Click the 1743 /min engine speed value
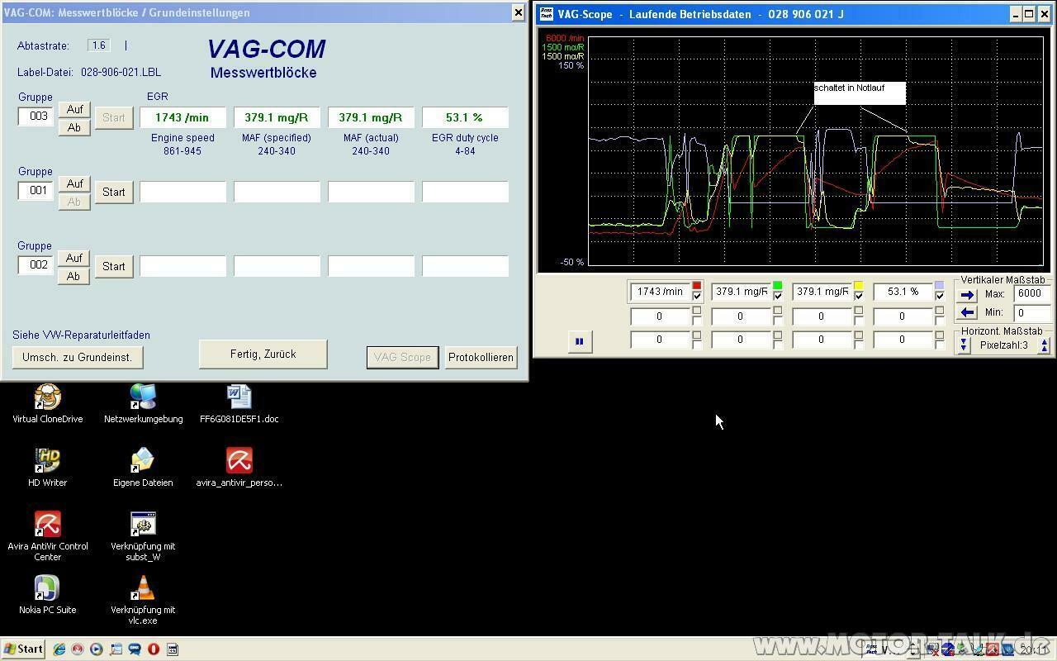Viewport: 1057px width, 661px height. pos(182,117)
